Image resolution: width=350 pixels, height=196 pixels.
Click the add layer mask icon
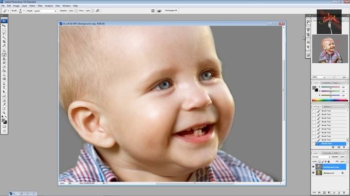324,193
